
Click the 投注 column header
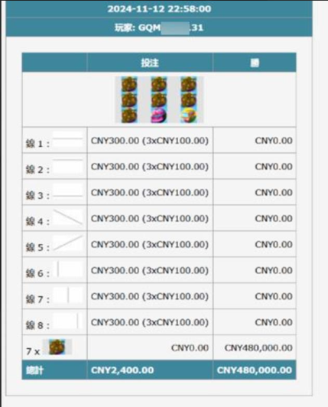coord(150,63)
